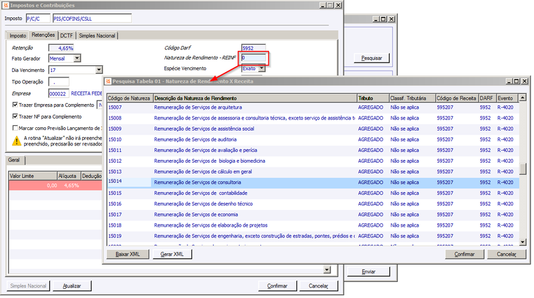Select row 15007 Serviços de arquitetura
Image resolution: width=534 pixels, height=298 pixels.
[313, 107]
